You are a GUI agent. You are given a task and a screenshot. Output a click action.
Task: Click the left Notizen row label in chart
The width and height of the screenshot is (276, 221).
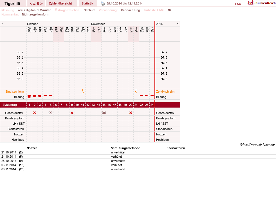19,134
